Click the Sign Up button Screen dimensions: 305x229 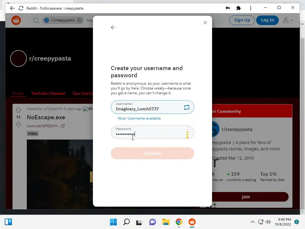(242, 20)
